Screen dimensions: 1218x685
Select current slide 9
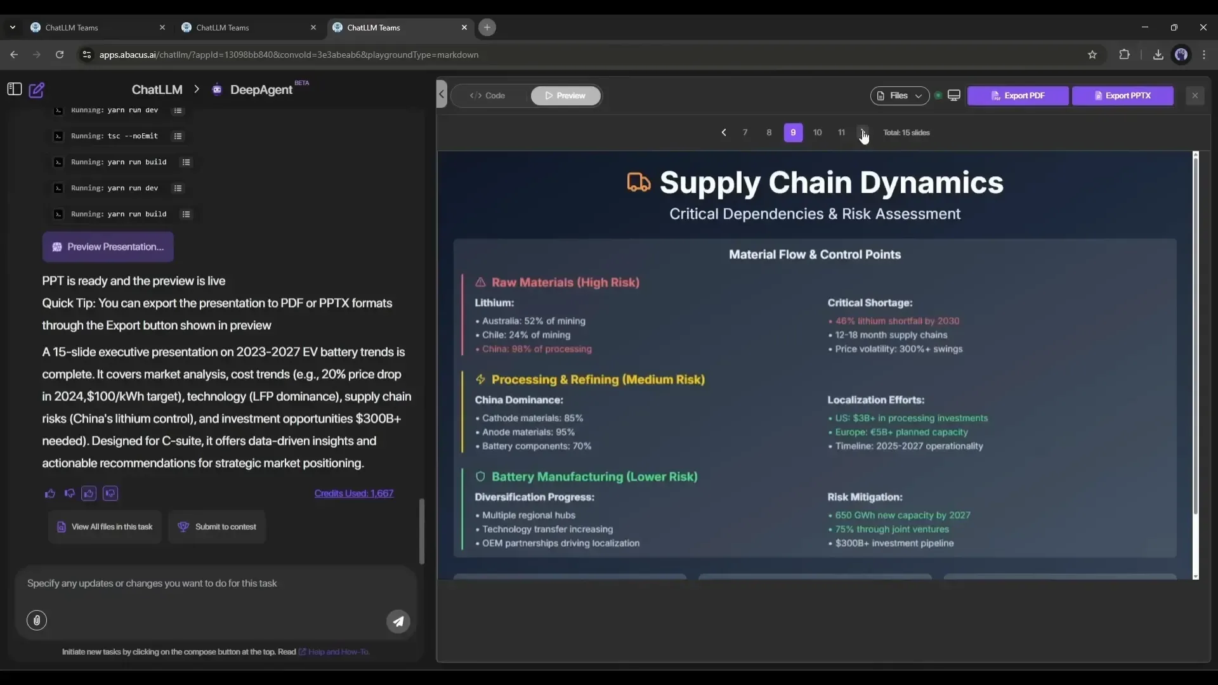(x=794, y=133)
